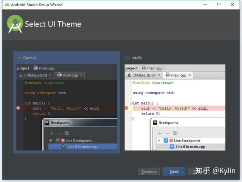Viewport: 242px width, 182px height.
Task: Click CLion icon in IntelliJ Breakpoints title
Action: click(x=155, y=122)
